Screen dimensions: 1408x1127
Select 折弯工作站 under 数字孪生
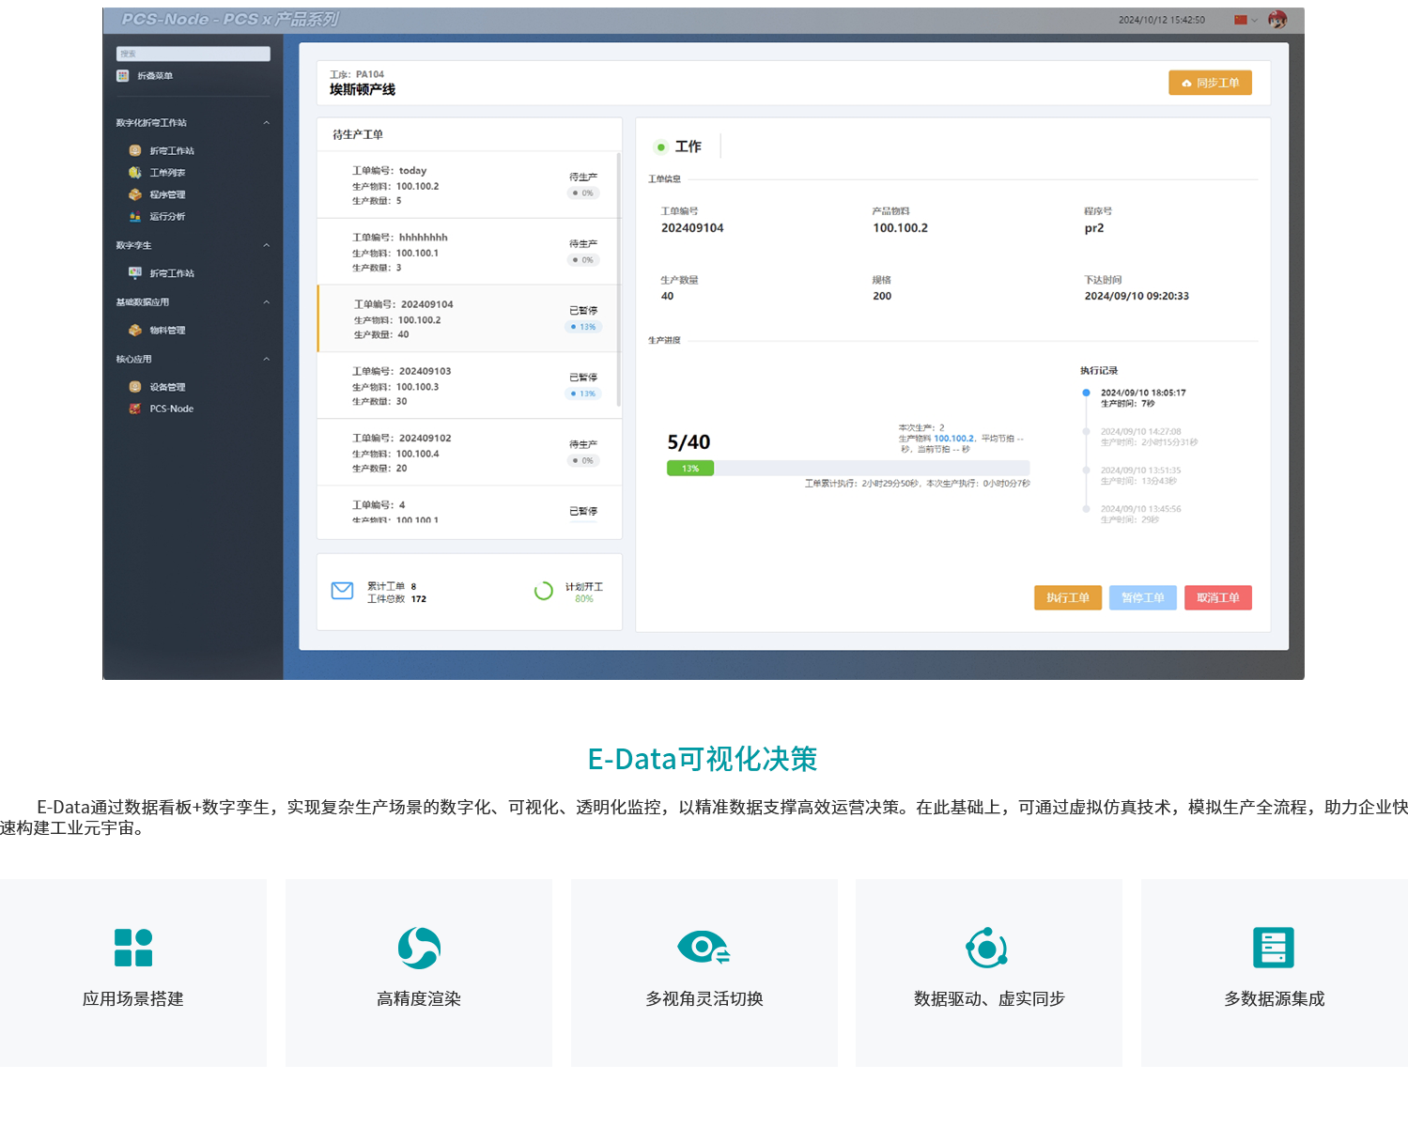click(x=172, y=273)
